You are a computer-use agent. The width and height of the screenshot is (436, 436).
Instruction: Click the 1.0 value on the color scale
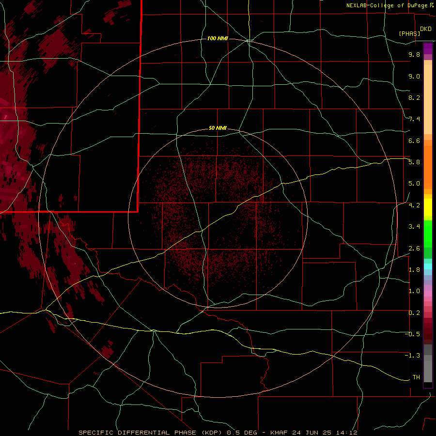click(x=414, y=291)
